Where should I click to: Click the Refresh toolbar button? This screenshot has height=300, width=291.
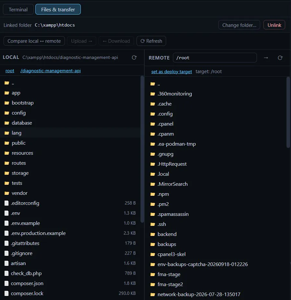click(x=152, y=41)
